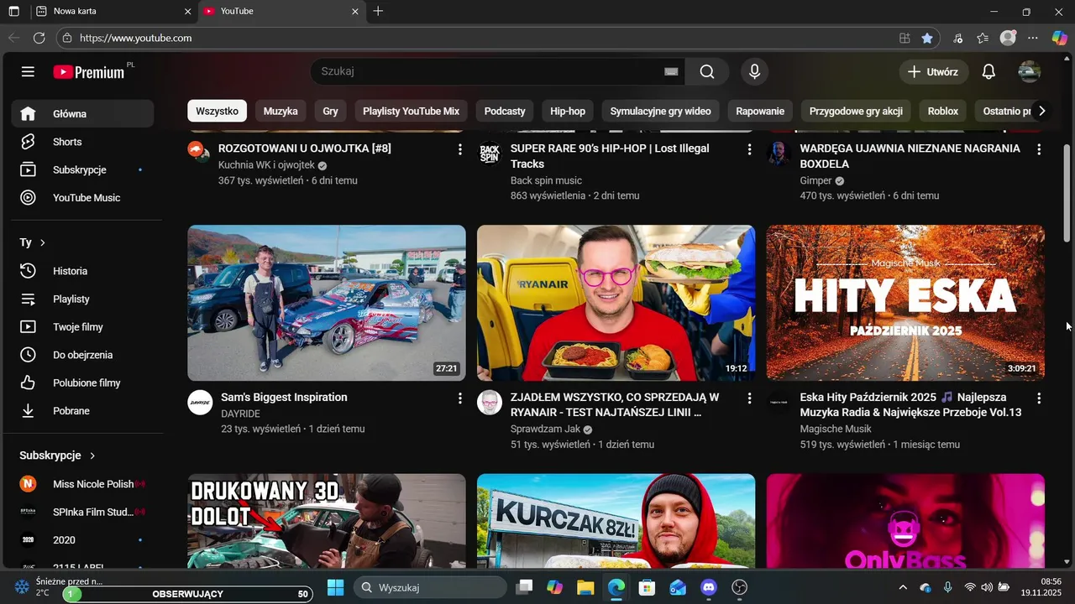Open options menu for ROZGOTOWANI U OJWOJTKA video

click(x=459, y=149)
